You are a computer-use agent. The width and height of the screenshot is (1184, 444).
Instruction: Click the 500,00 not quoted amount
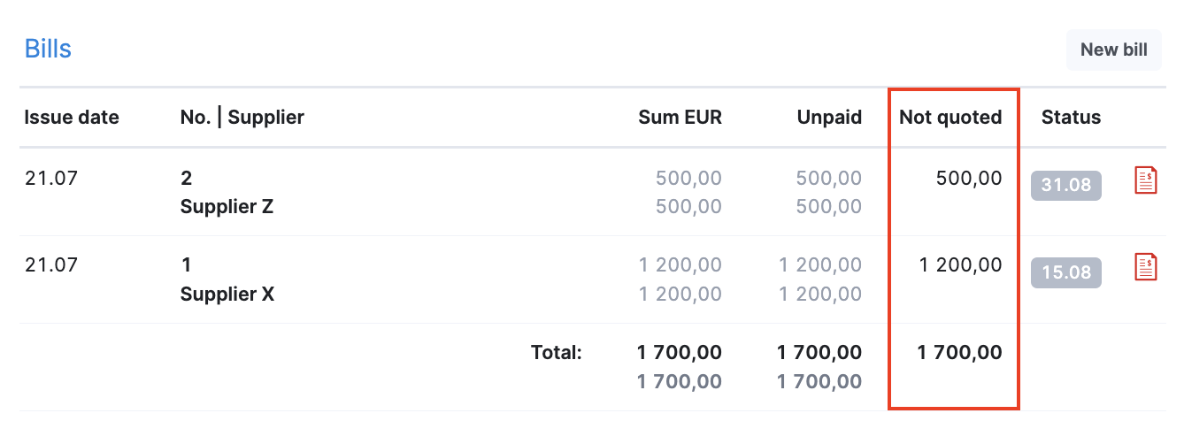(x=969, y=179)
